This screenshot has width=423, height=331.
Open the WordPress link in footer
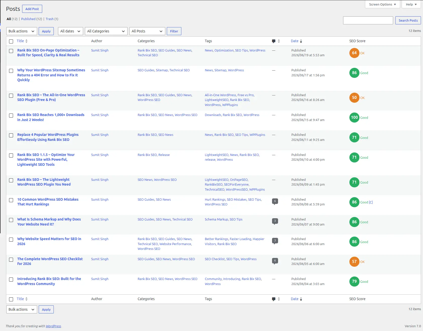[53, 326]
